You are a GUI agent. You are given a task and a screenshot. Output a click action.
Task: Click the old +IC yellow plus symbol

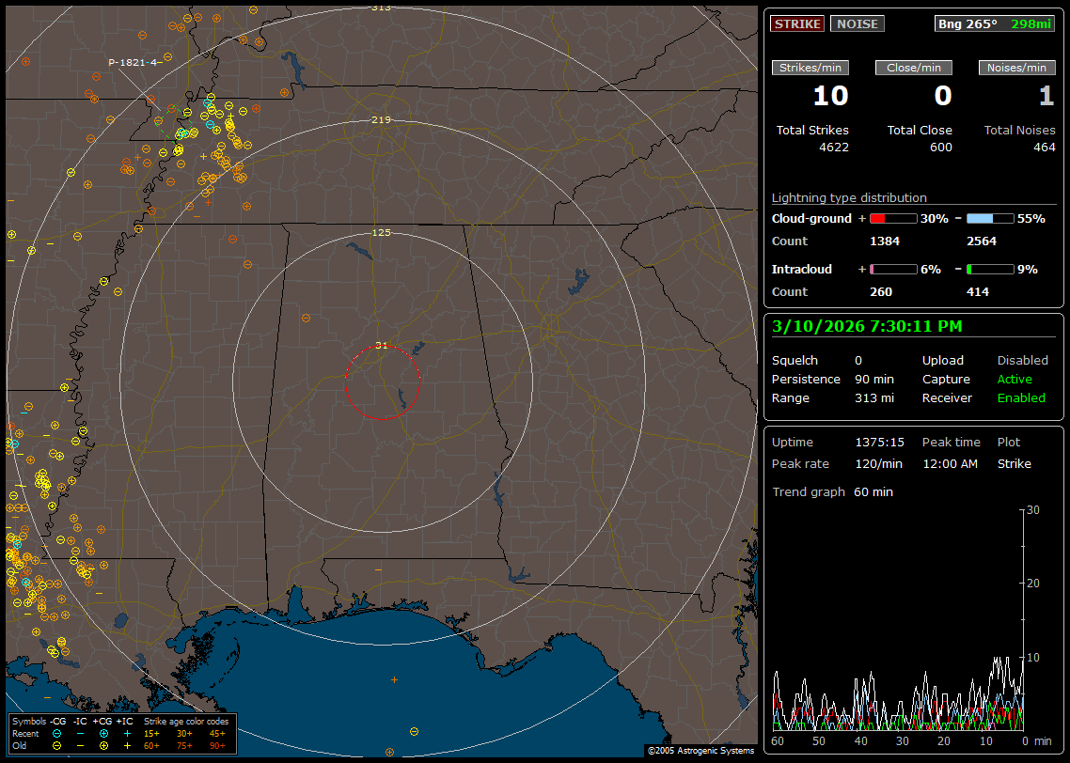pos(127,745)
